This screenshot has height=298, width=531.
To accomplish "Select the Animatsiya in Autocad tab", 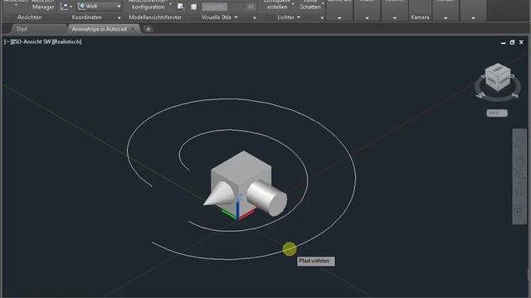I will click(x=99, y=29).
